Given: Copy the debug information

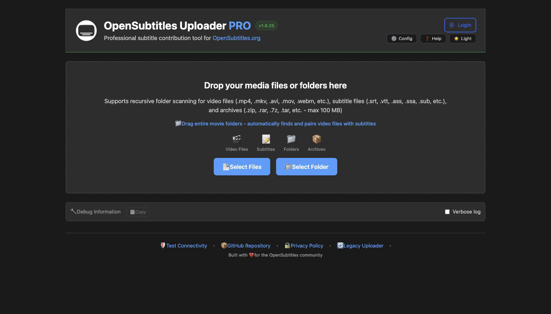Looking at the screenshot, I should pos(138,212).
